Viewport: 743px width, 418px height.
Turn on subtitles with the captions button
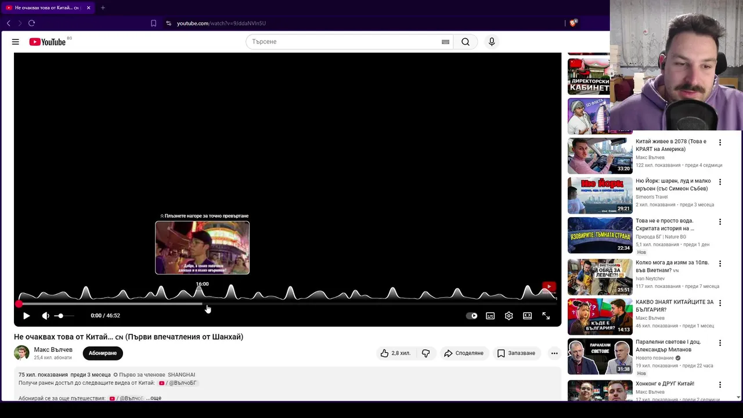tap(490, 316)
